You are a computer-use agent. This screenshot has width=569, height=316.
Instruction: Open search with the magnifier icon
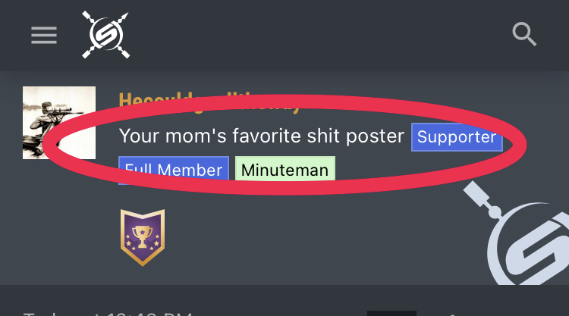point(524,34)
